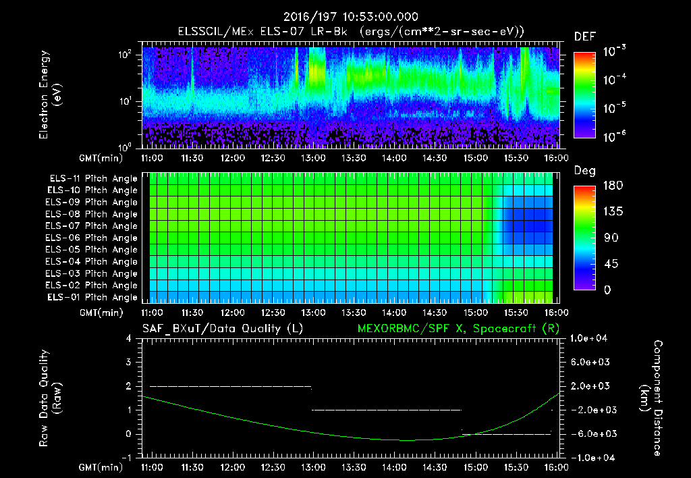Click the 1.0e+04 right axis value
The width and height of the screenshot is (691, 478).
[x=588, y=338]
